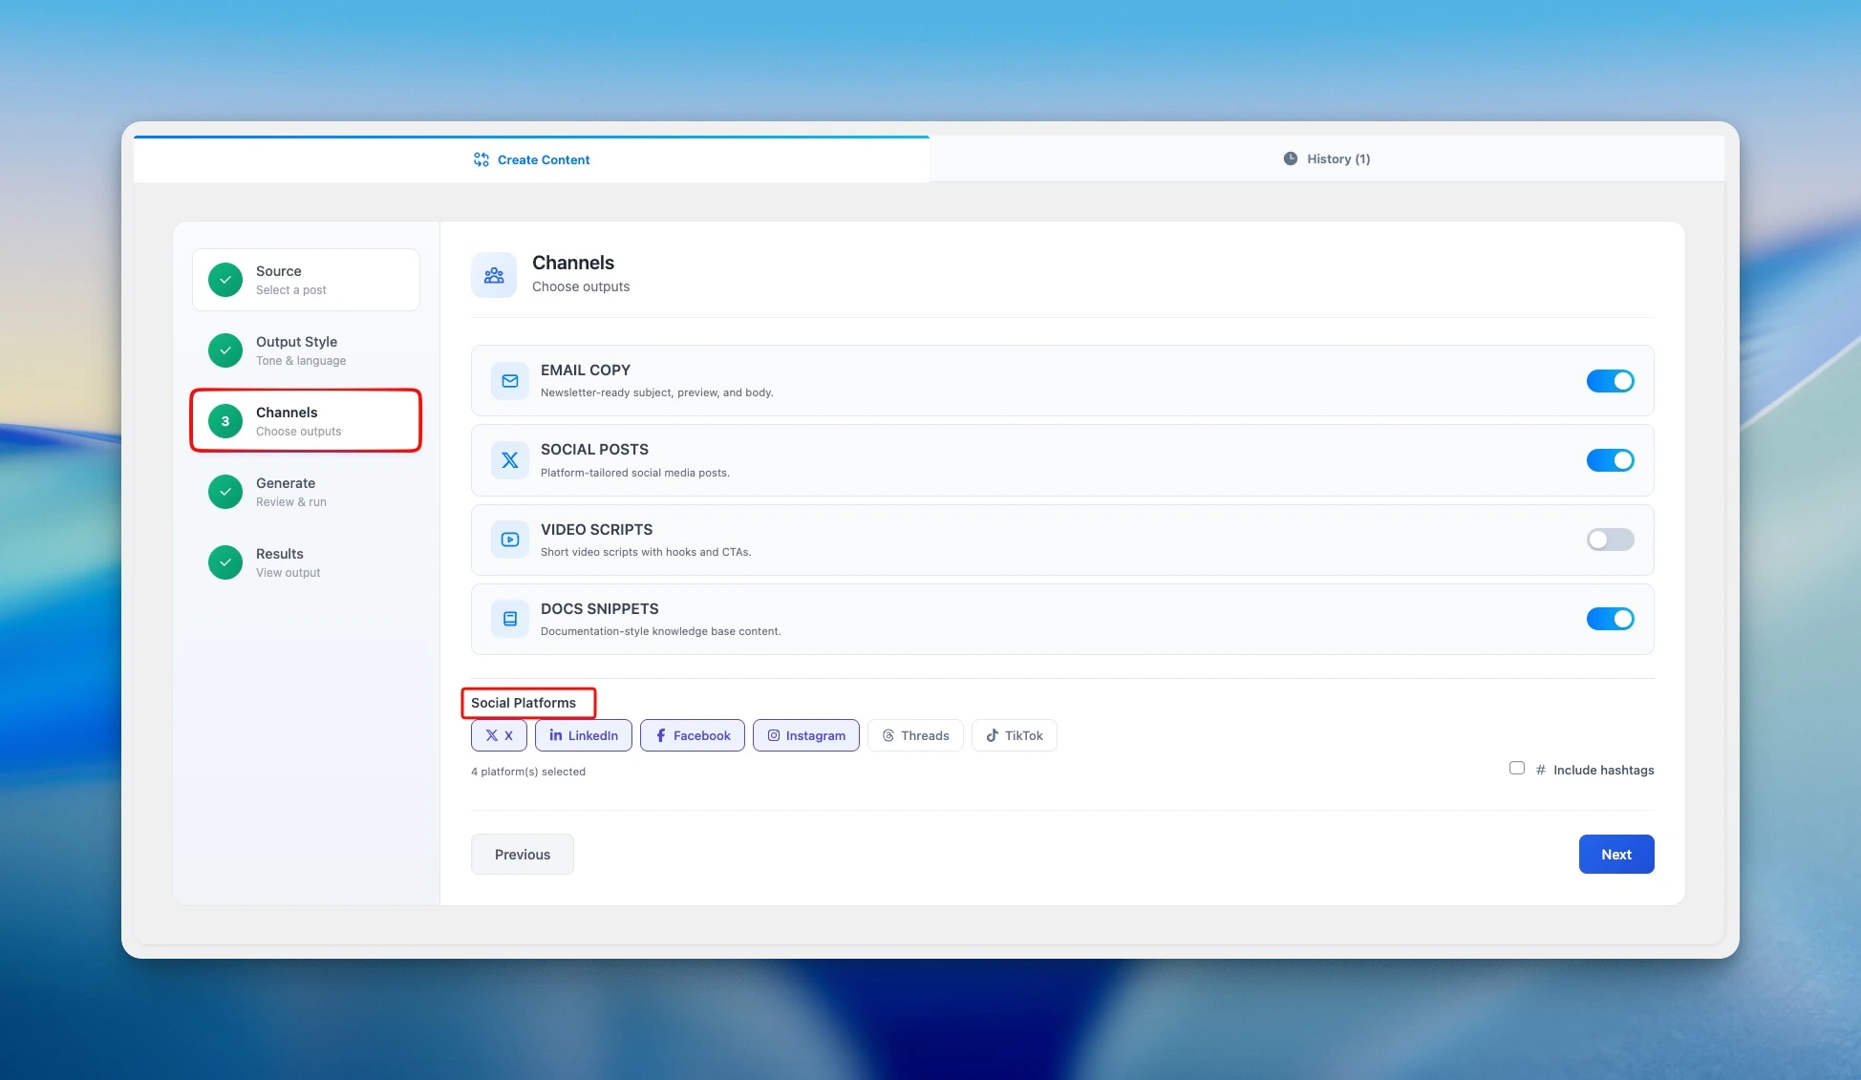
Task: Check the Include hashtags checkbox
Action: coord(1516,768)
